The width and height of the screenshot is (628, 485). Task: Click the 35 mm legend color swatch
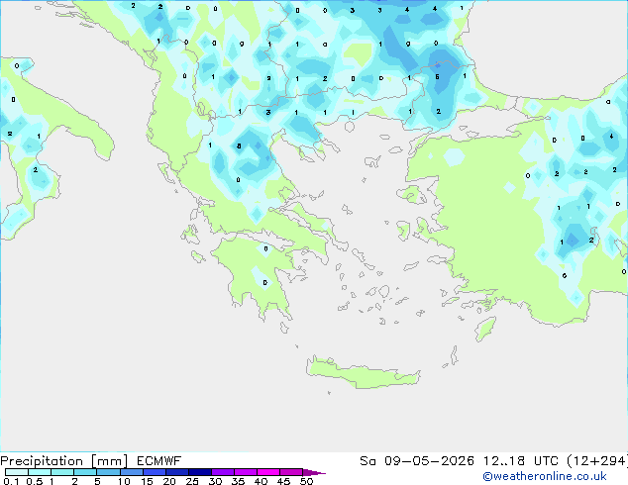tap(246, 472)
